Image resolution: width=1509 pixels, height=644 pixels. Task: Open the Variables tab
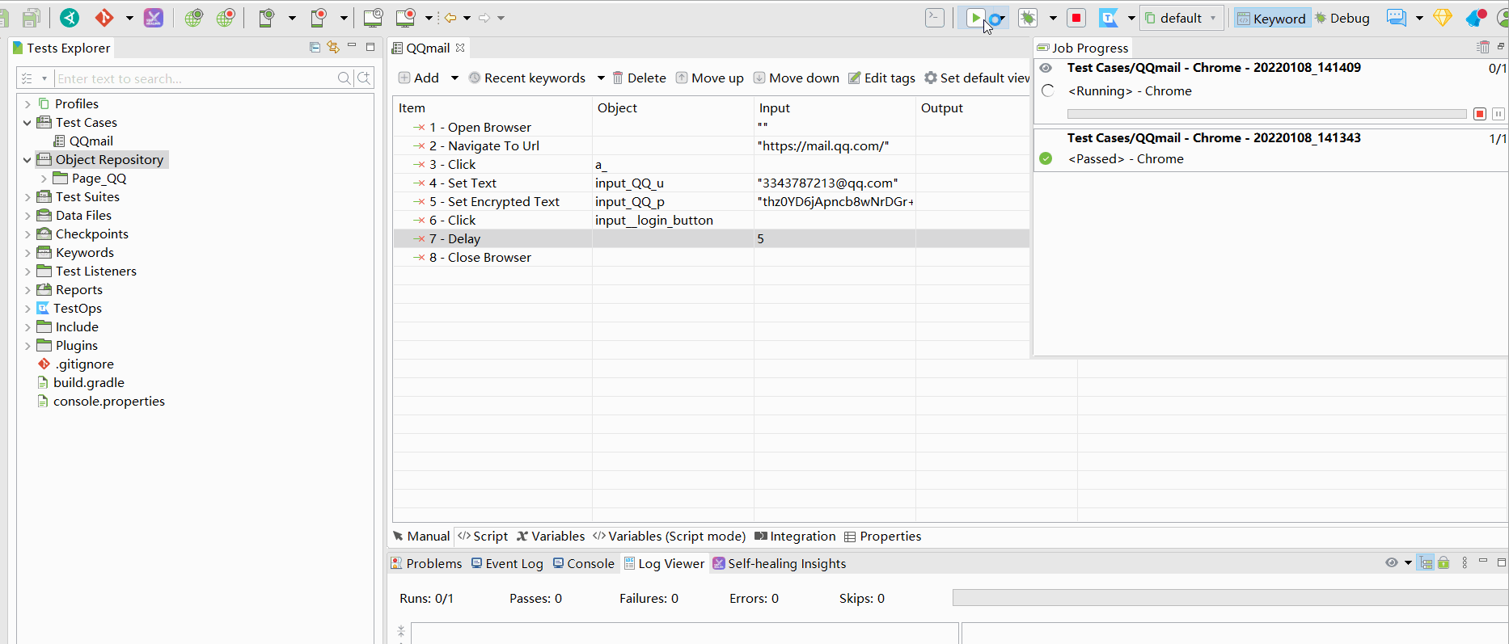[x=551, y=537]
